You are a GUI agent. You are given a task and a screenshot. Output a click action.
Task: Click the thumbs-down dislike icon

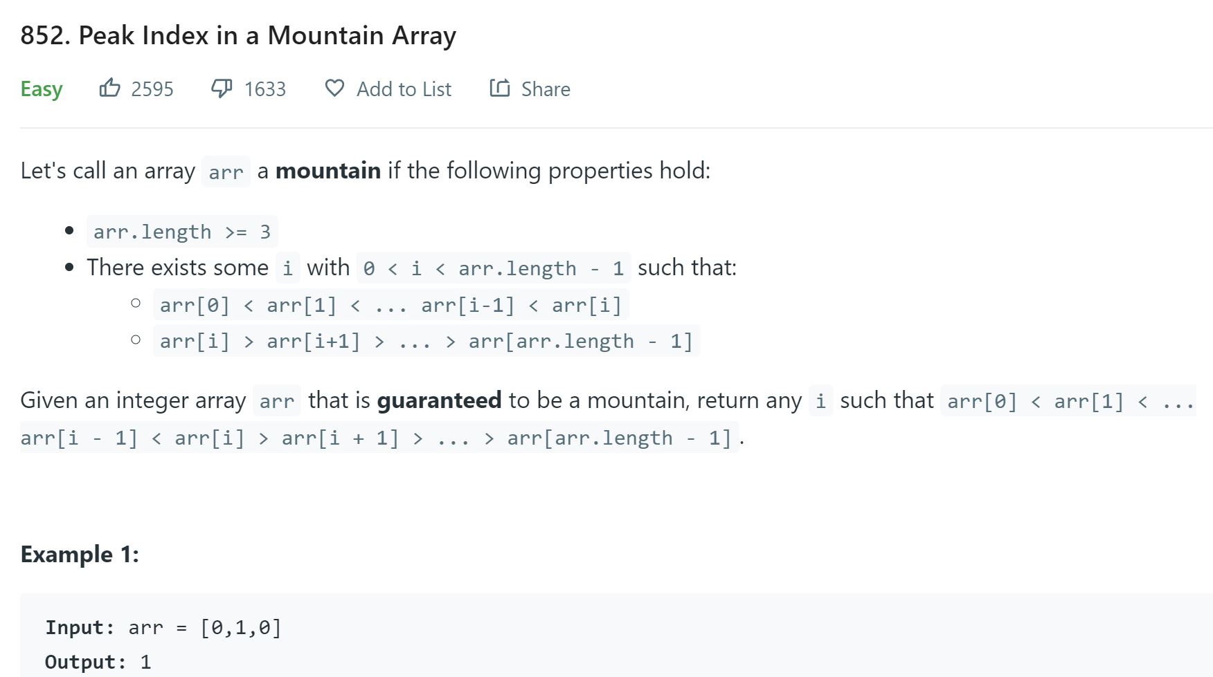point(222,89)
